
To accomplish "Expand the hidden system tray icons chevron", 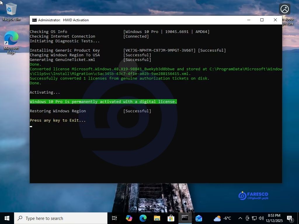I will point(240,218).
